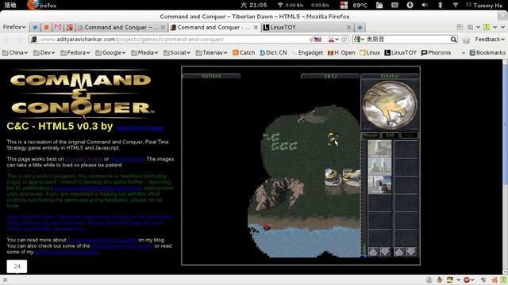The height and width of the screenshot is (285, 508).
Task: Go to the Firefox home page
Action: (x=466, y=40)
